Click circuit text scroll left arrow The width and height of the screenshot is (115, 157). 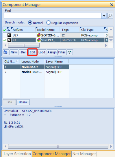pos(6,147)
